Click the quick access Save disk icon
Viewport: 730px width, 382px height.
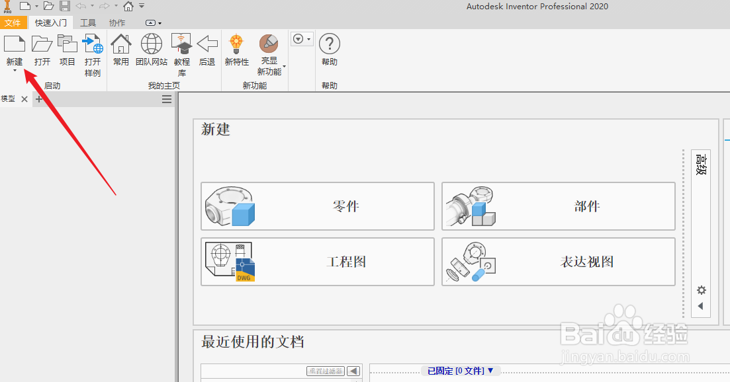(65, 6)
